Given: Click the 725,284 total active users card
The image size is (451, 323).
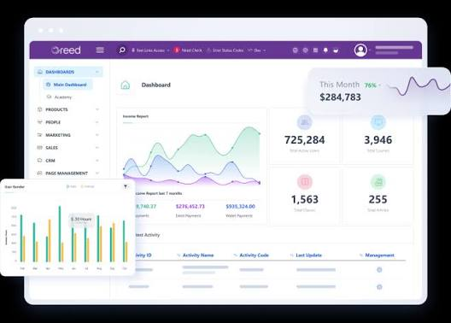Looking at the screenshot, I should pos(305,136).
